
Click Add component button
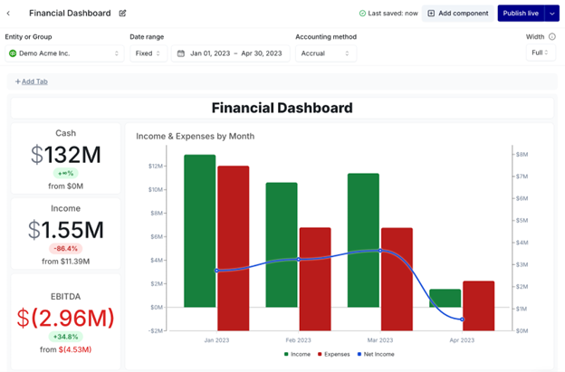click(x=458, y=14)
